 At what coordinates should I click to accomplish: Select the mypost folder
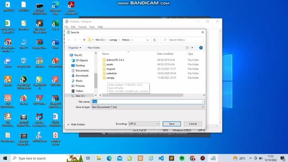[x=111, y=69]
